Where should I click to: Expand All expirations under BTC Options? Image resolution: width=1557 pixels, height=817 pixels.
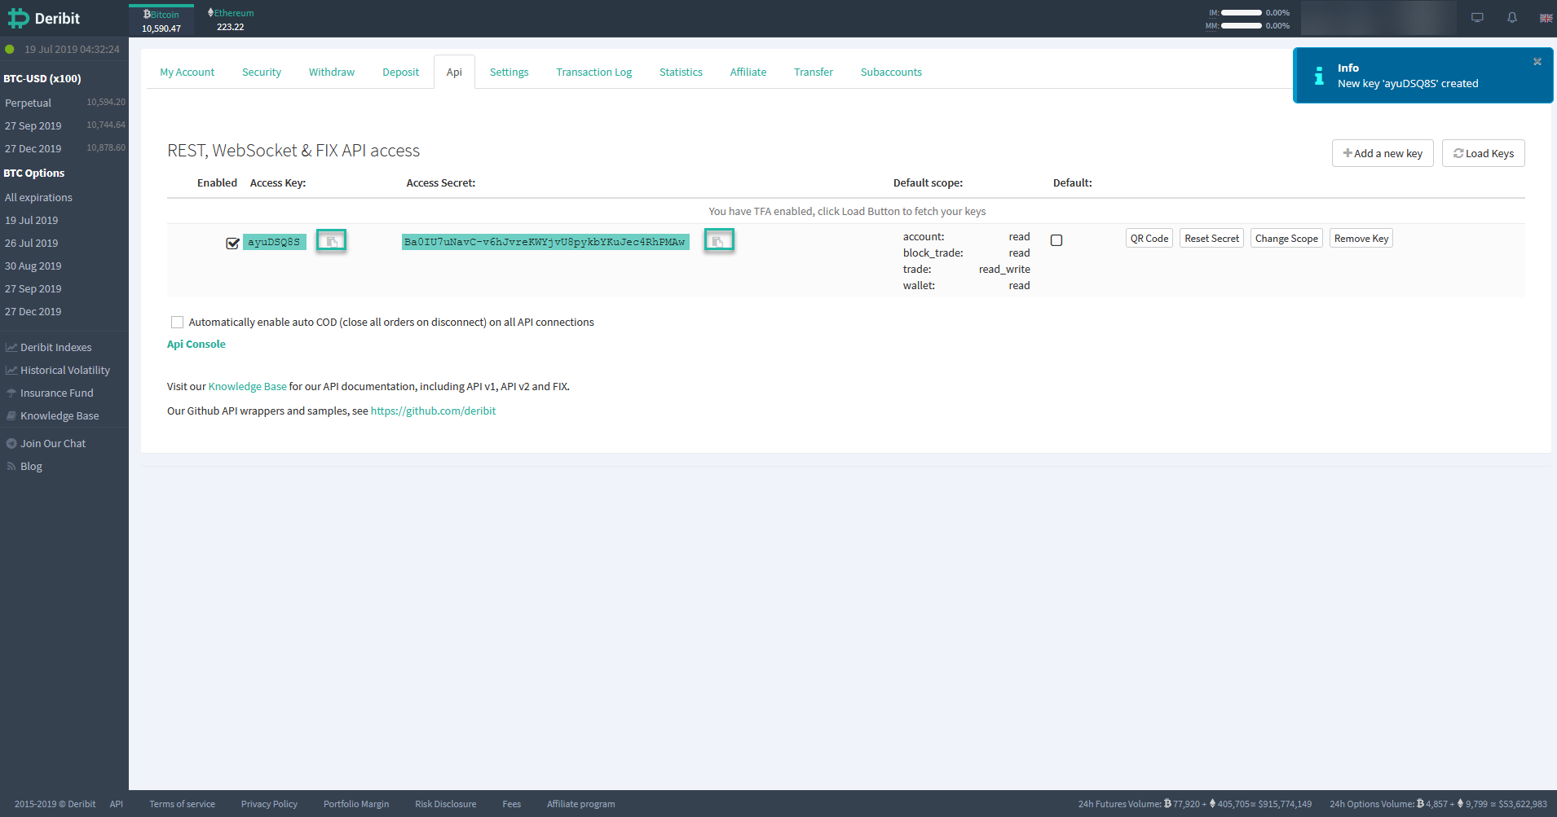(x=38, y=197)
